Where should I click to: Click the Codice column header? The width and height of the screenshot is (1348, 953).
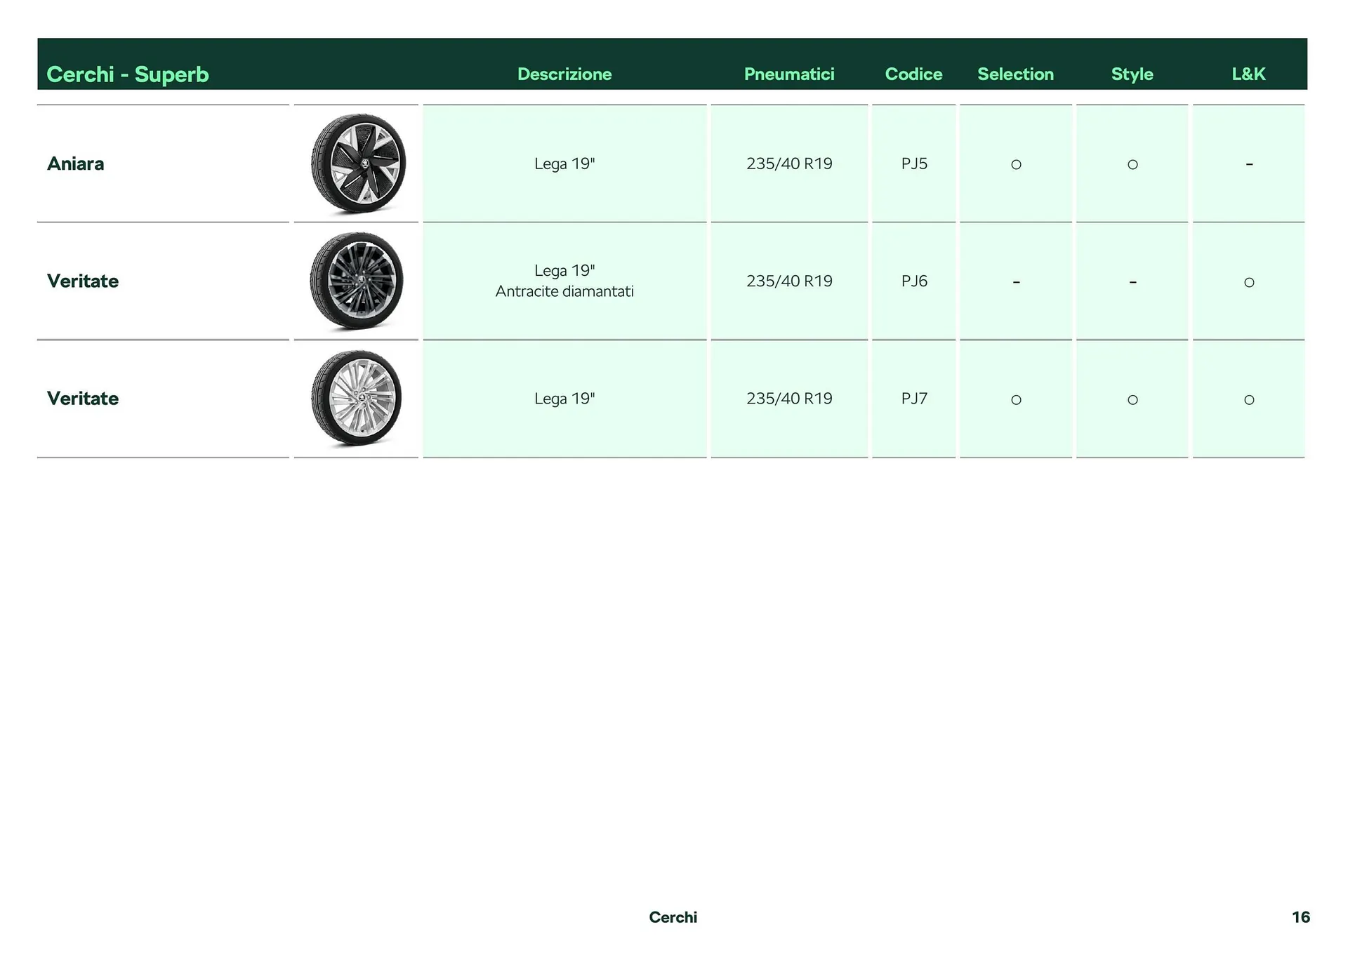pyautogui.click(x=913, y=74)
